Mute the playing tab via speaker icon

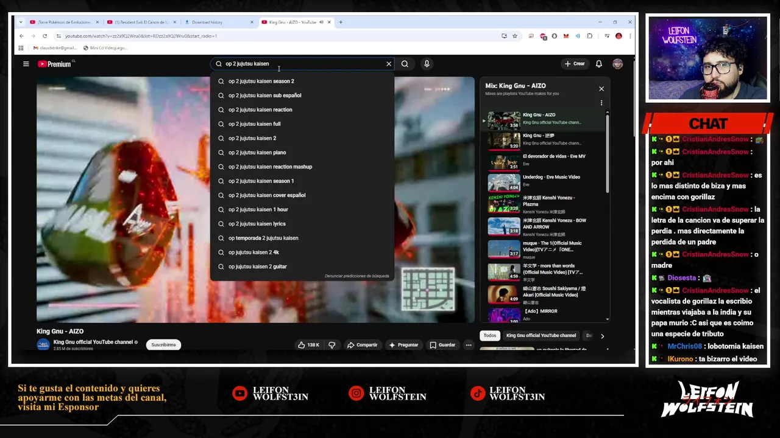(321, 23)
